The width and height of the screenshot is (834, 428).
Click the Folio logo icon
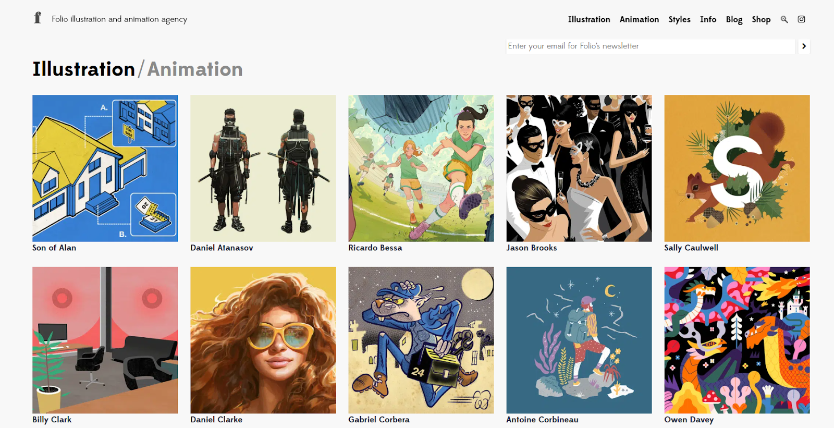pyautogui.click(x=38, y=18)
